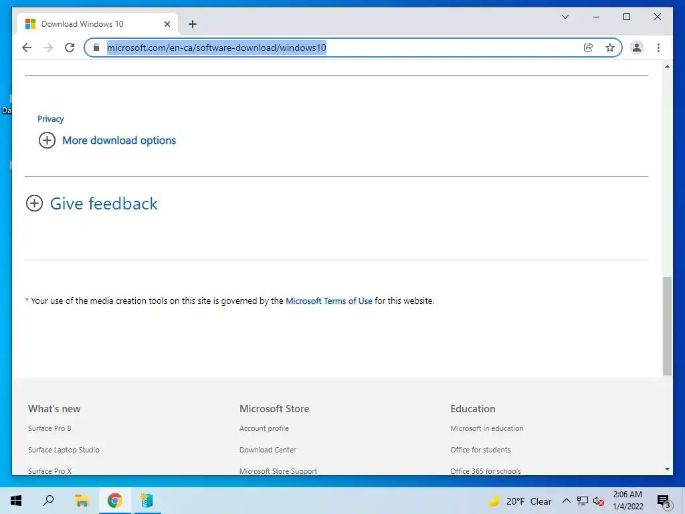
Task: View site information via the lock icon
Action: click(x=96, y=48)
